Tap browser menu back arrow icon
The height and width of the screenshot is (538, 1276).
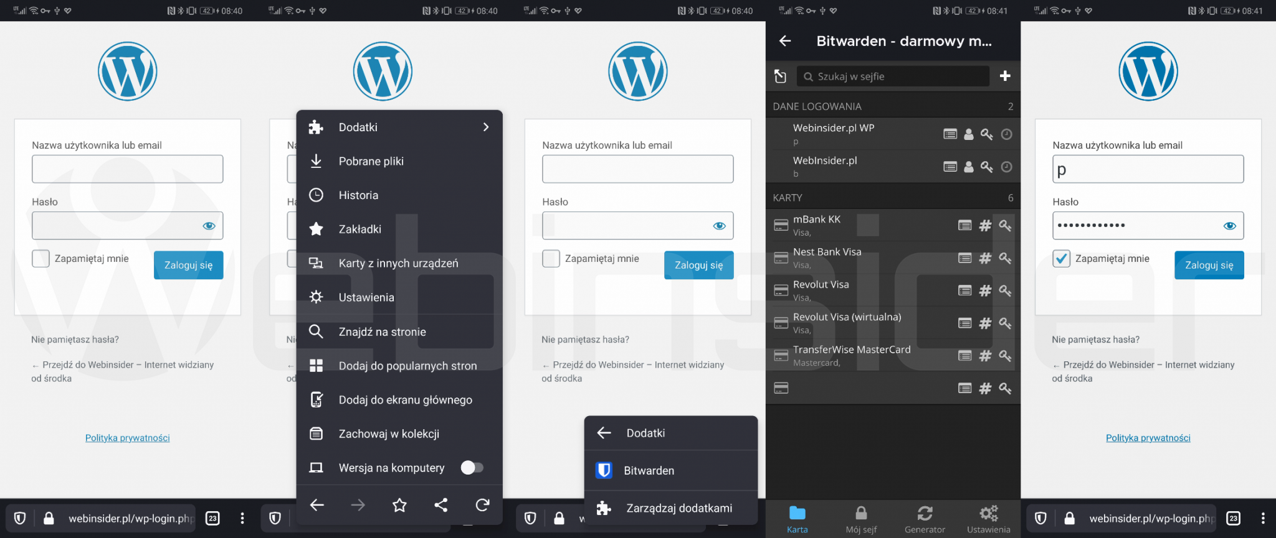pyautogui.click(x=317, y=505)
